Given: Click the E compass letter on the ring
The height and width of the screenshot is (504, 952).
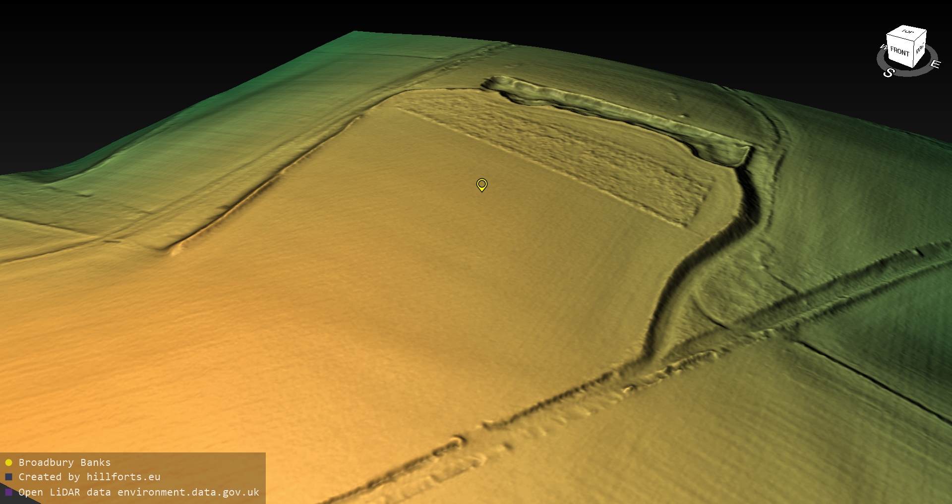Looking at the screenshot, I should click(x=935, y=64).
